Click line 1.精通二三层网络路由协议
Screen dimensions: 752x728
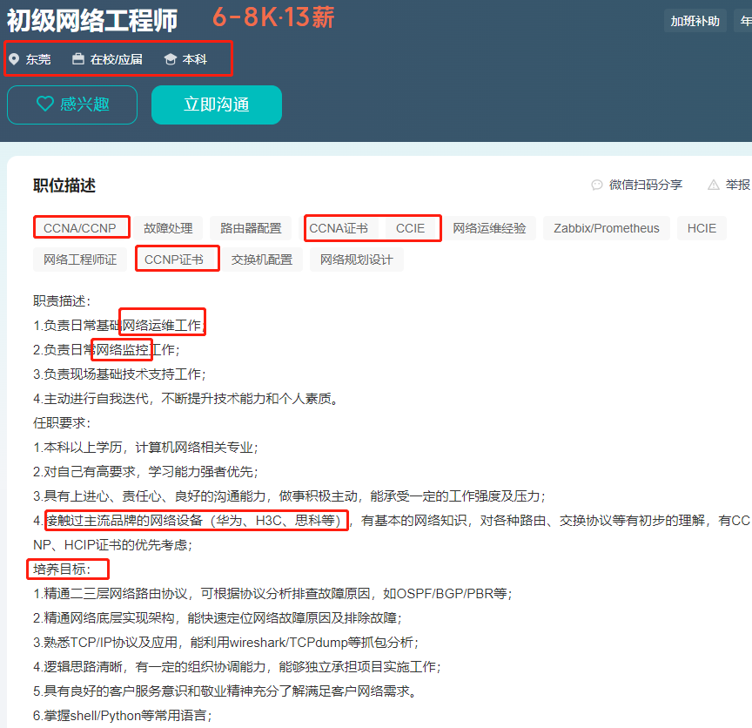point(273,594)
